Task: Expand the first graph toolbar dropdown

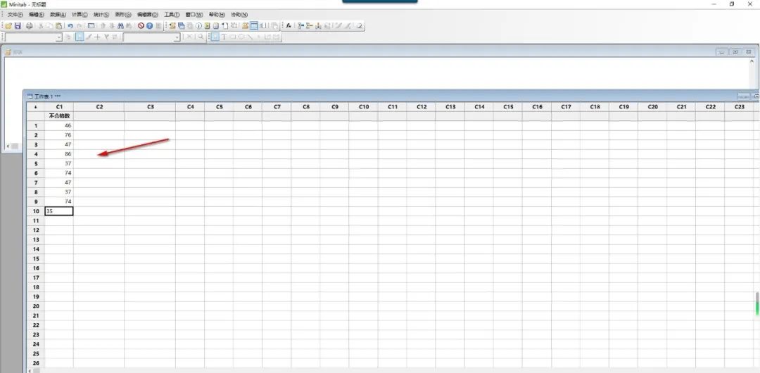Action: tap(60, 37)
